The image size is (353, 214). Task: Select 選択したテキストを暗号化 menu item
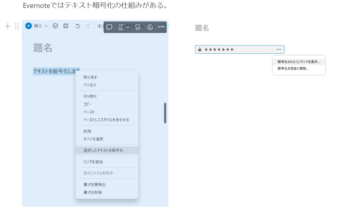click(107, 150)
